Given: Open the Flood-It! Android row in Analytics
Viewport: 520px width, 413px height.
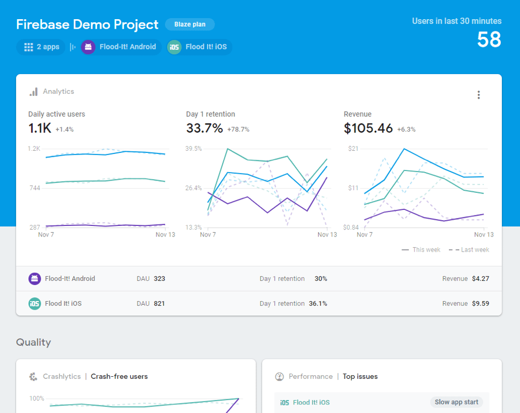Looking at the screenshot, I should (x=259, y=279).
